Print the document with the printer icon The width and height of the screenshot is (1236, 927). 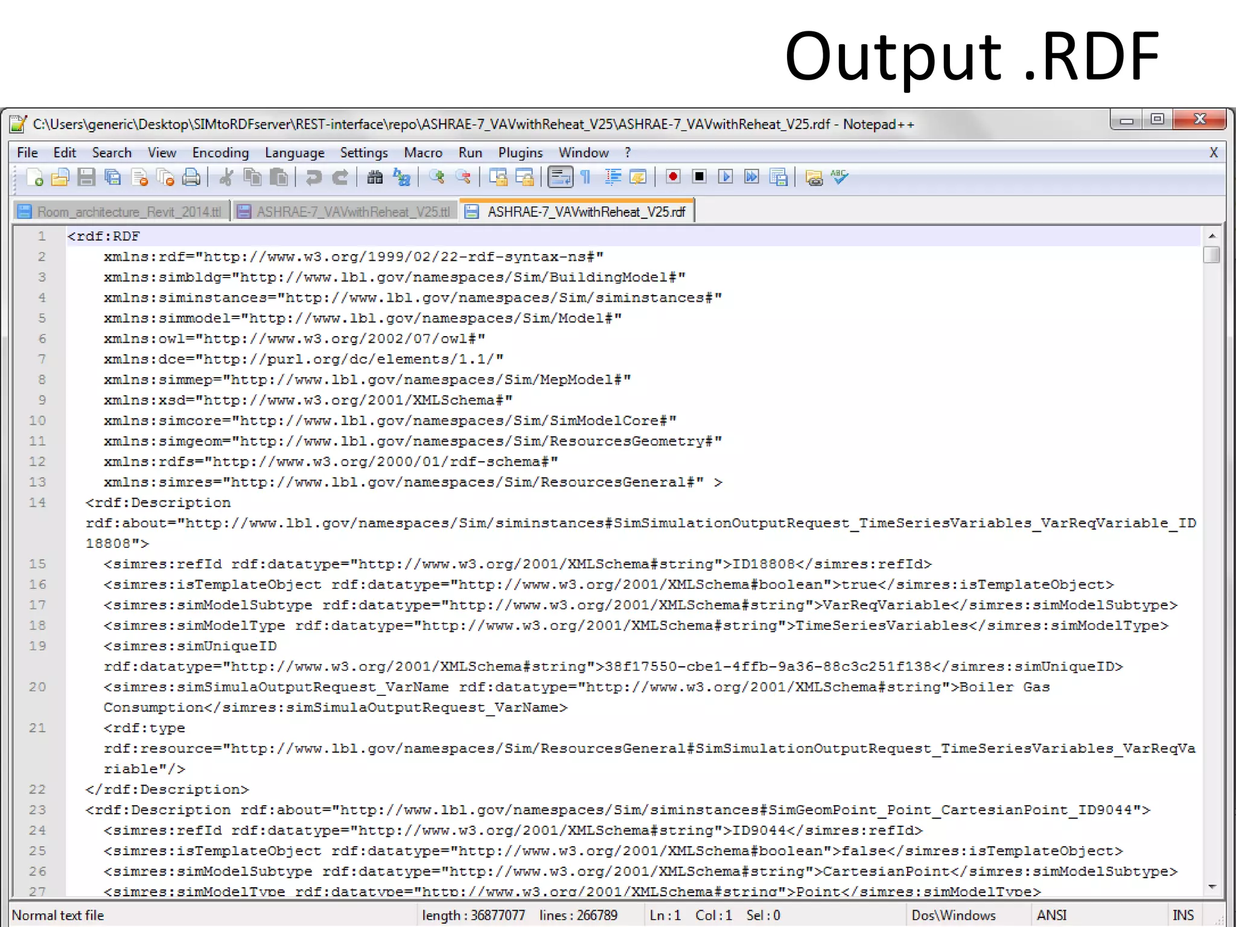[x=191, y=177]
